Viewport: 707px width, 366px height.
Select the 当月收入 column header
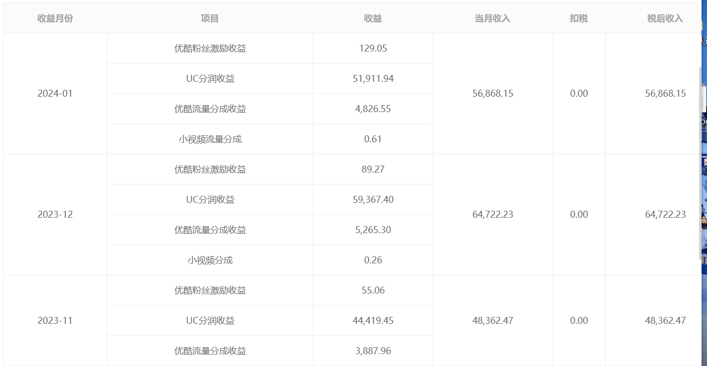(492, 18)
